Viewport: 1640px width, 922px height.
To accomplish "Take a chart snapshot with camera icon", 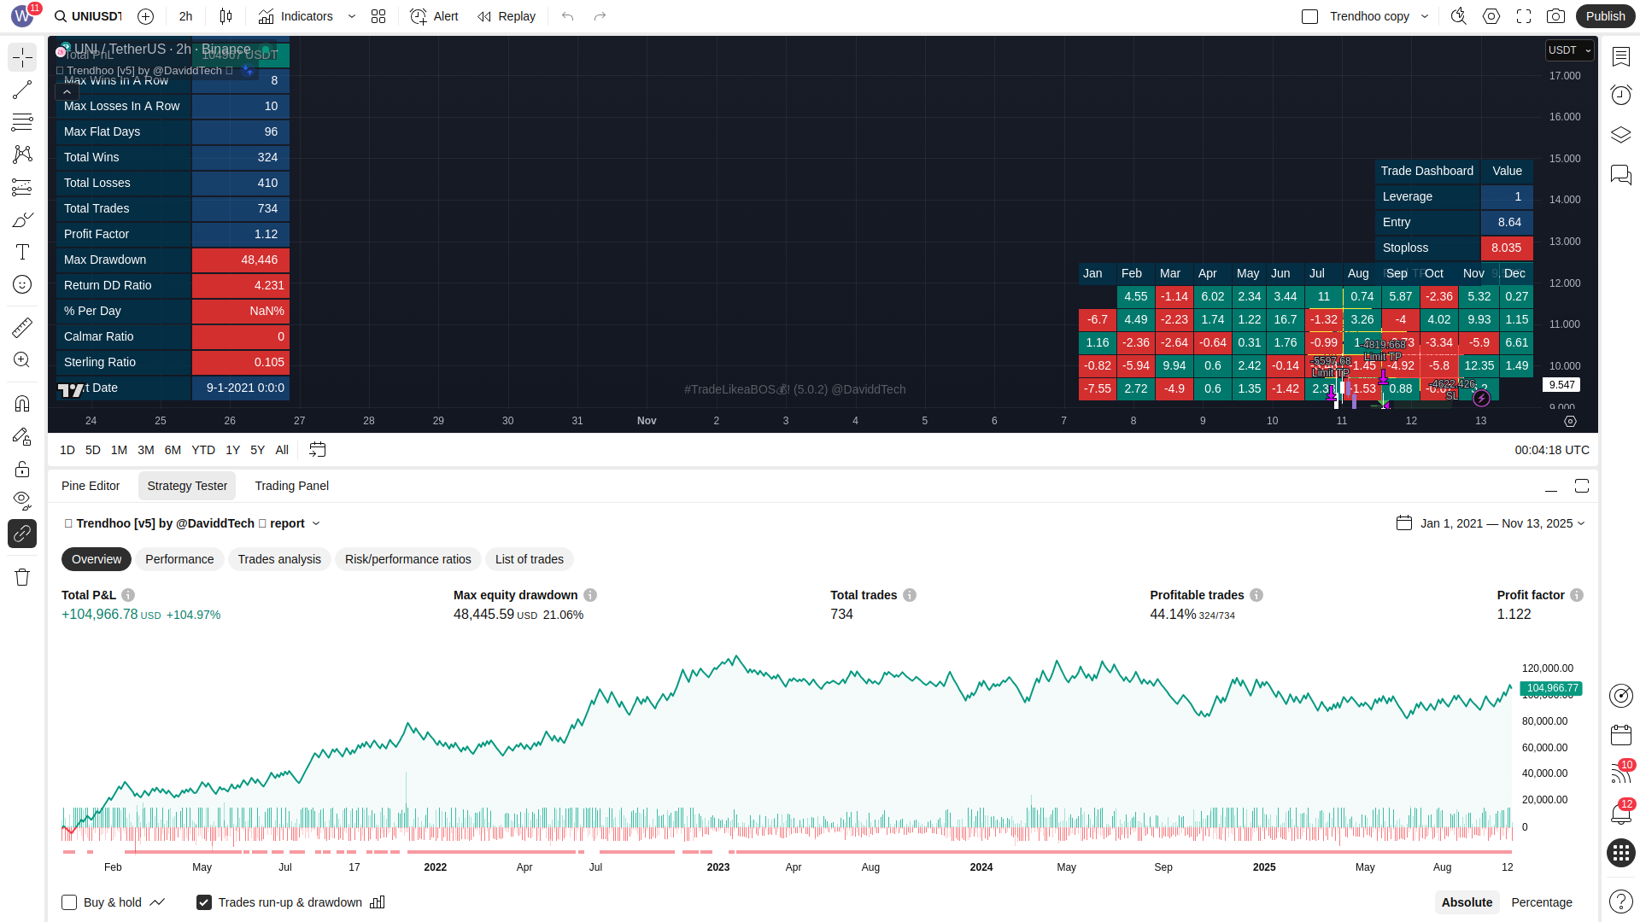I will click(1555, 16).
